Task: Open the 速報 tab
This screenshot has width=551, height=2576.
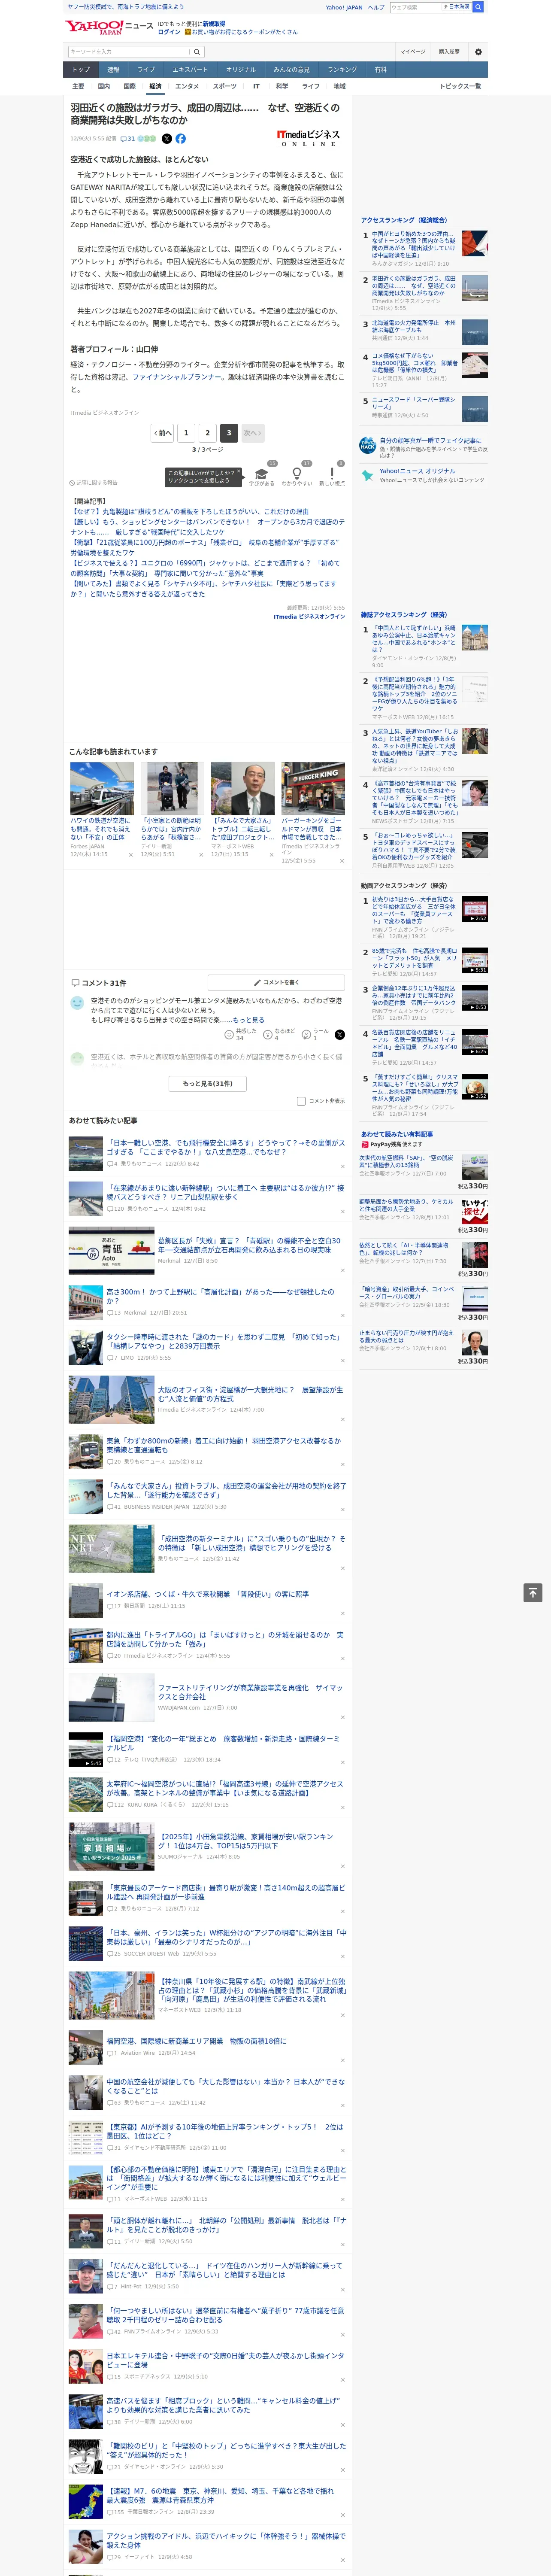Action: [x=113, y=70]
